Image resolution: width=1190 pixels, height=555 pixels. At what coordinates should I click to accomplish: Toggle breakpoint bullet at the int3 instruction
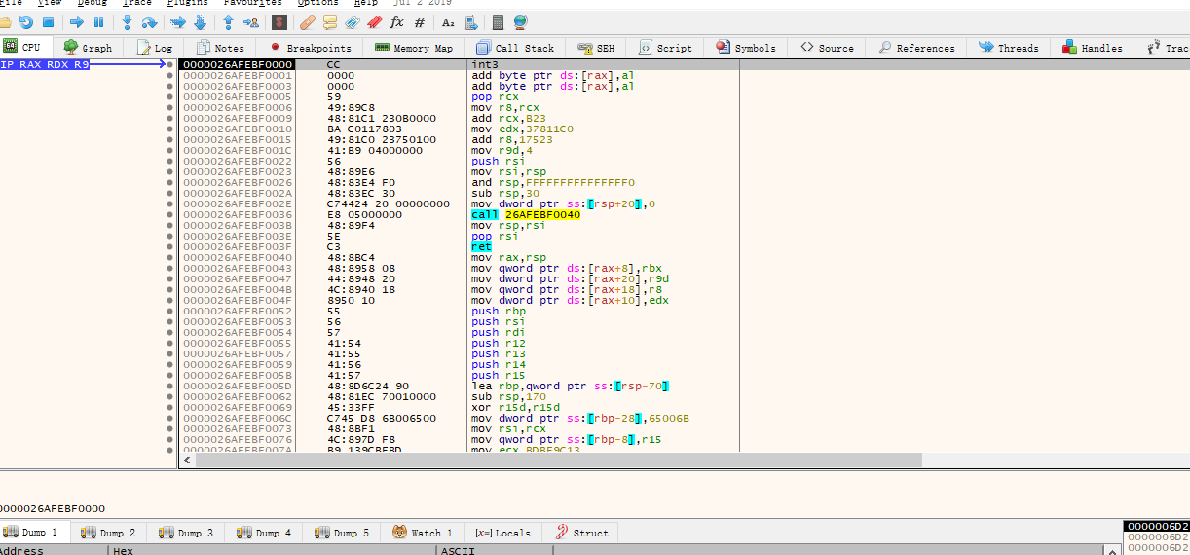tap(169, 65)
